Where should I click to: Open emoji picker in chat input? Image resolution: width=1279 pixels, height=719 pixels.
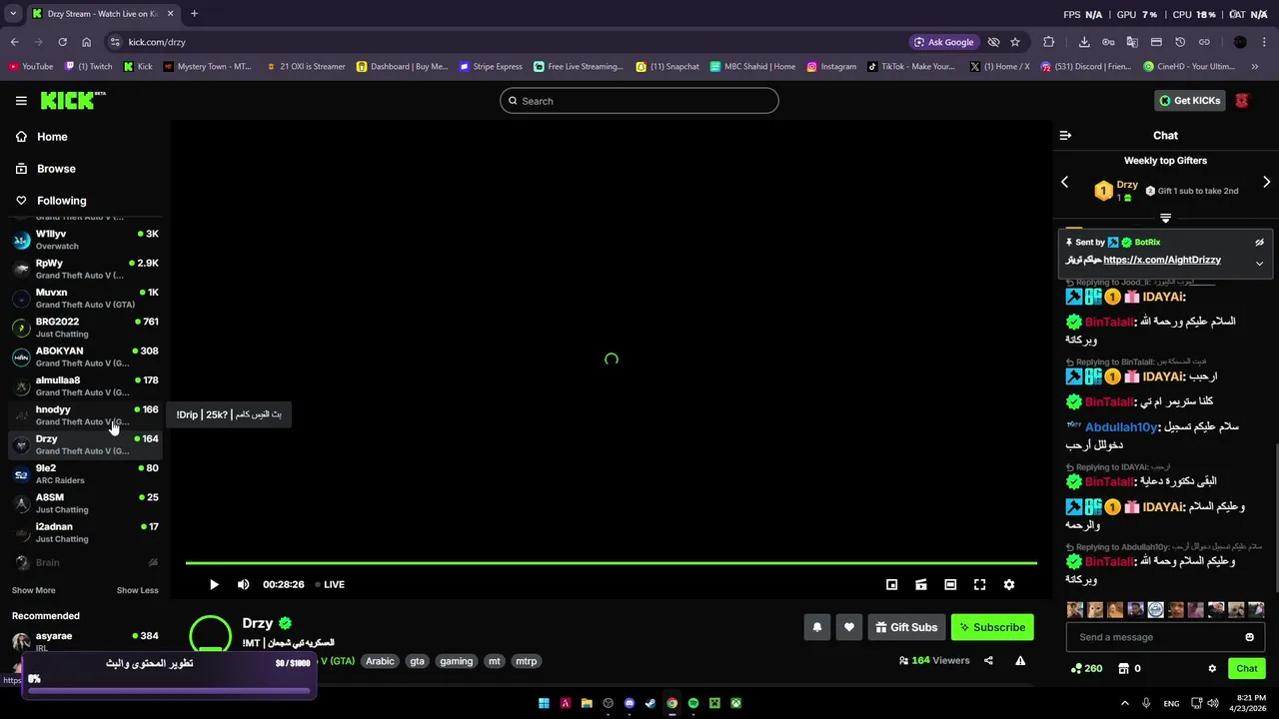coord(1249,637)
